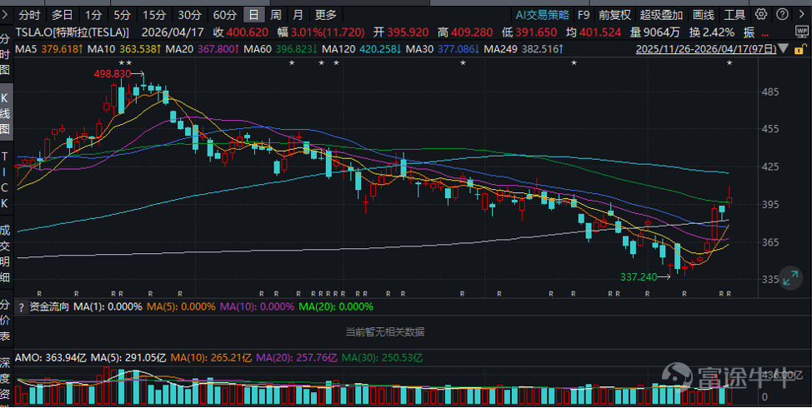Click the teal fullscreen expand arrows button
Screen dimensions: 812x408
(x=790, y=277)
